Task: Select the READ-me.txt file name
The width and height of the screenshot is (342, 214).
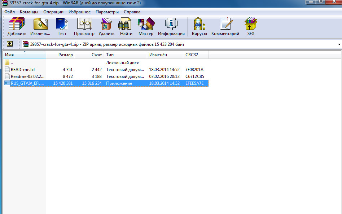Action: tap(23, 70)
